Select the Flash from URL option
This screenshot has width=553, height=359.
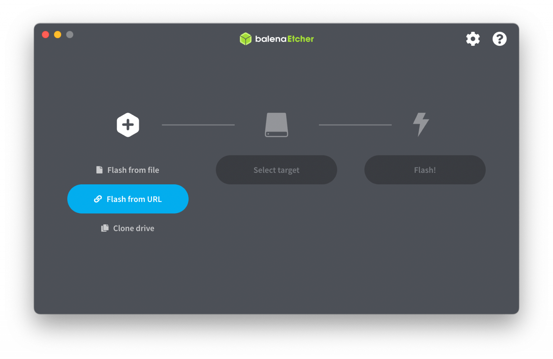[x=128, y=199]
